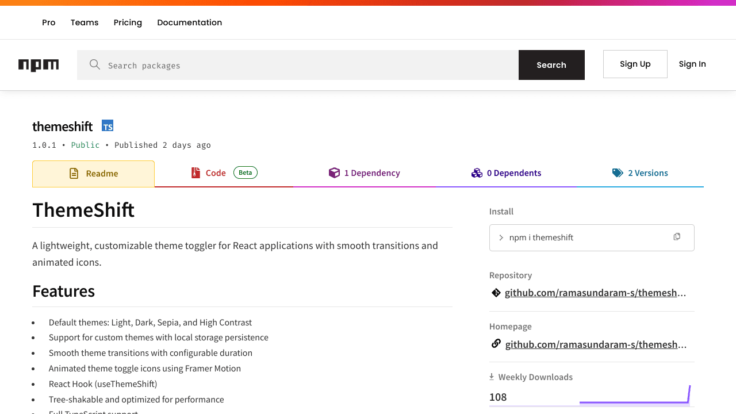
Task: Click the themeshift package title
Action: point(62,126)
